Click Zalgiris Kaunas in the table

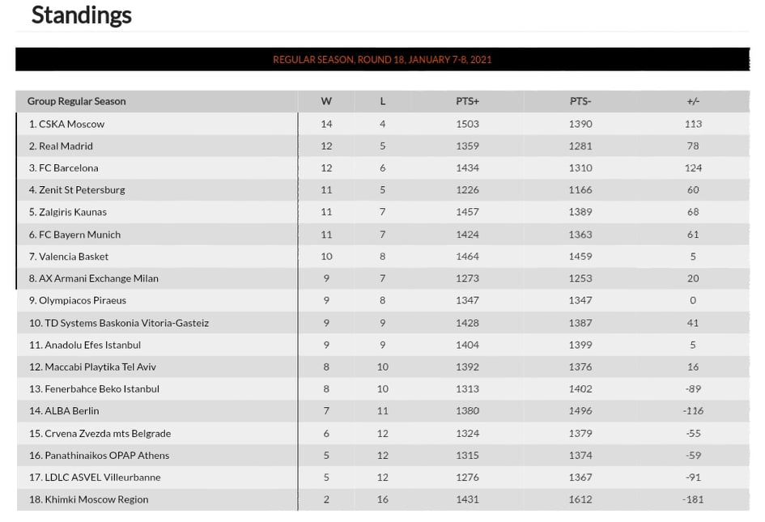click(73, 212)
